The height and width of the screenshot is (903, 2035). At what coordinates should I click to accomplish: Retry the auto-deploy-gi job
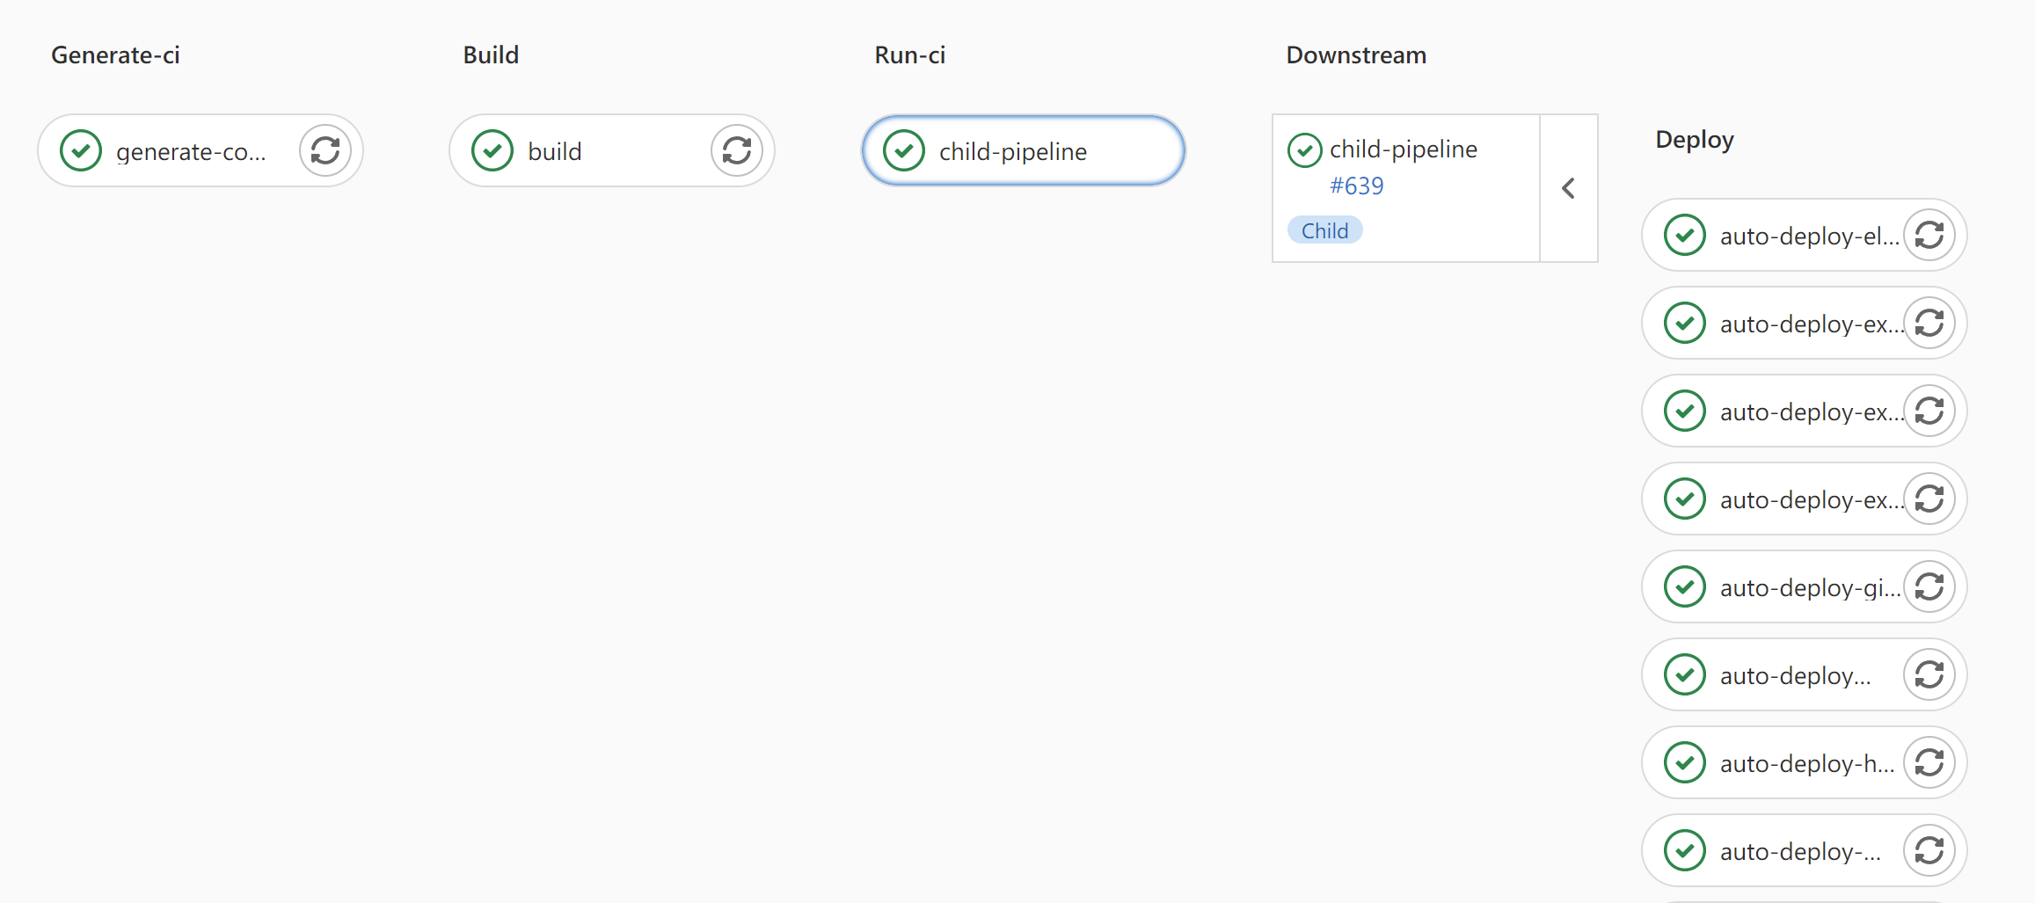click(x=1929, y=586)
